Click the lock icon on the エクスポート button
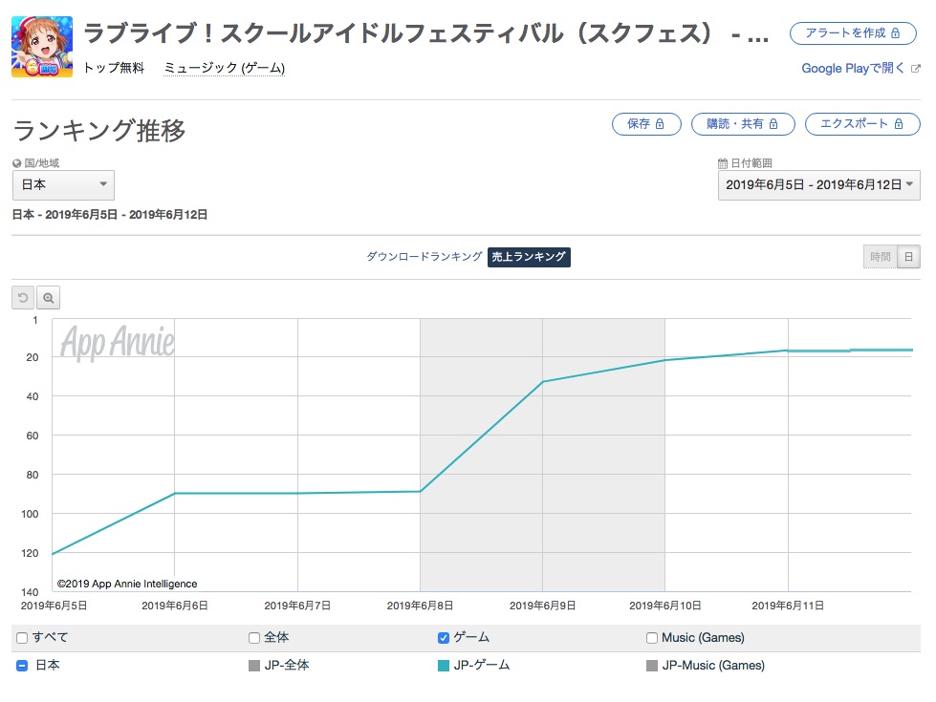The height and width of the screenshot is (702, 936). (899, 124)
